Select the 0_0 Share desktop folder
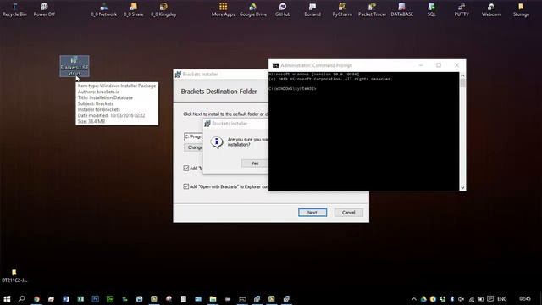The width and height of the screenshot is (542, 305). [x=134, y=9]
